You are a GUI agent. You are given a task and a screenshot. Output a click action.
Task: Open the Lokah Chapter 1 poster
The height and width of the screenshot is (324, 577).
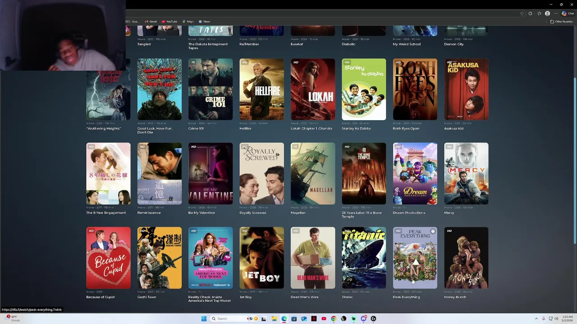313,89
